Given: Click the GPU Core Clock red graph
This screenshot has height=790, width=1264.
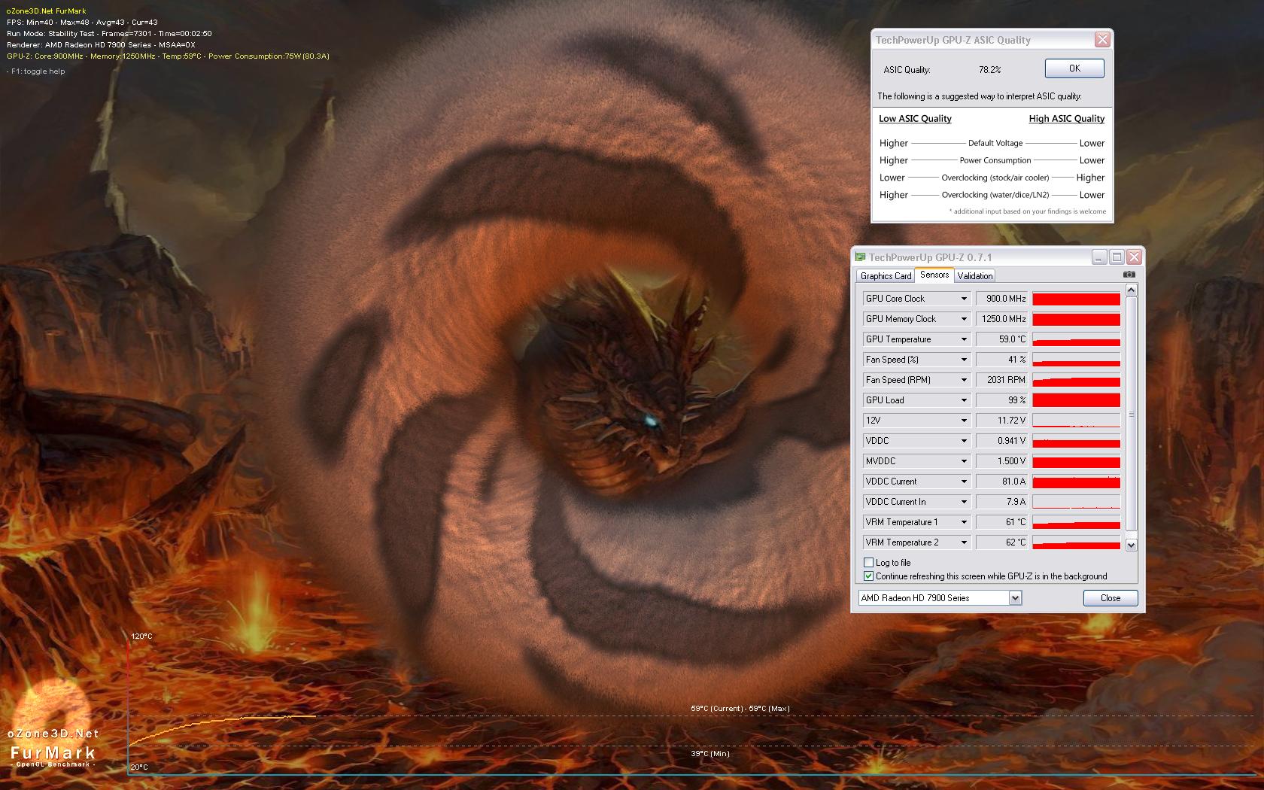Looking at the screenshot, I should point(1076,299).
